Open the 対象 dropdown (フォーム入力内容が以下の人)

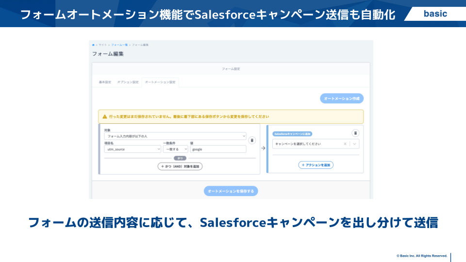tap(175, 136)
